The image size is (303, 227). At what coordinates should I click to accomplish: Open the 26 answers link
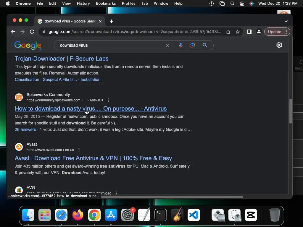point(25,129)
